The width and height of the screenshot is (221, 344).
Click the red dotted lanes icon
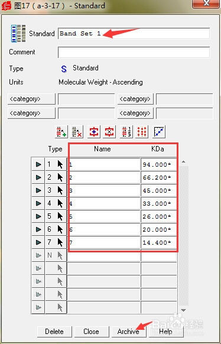click(142, 132)
